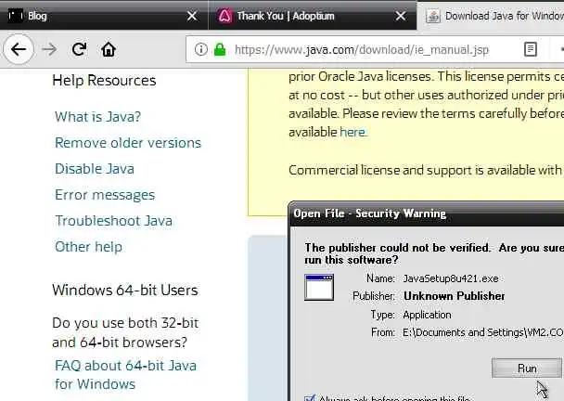Click the Blog tab favicon
564x401 pixels.
(x=16, y=16)
